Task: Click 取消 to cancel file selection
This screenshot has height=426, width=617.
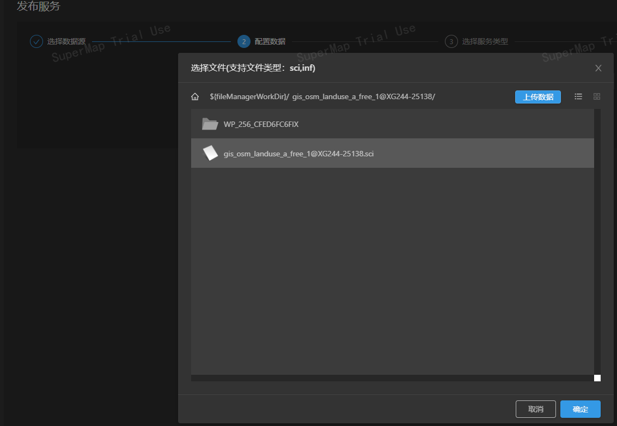Action: (x=535, y=409)
